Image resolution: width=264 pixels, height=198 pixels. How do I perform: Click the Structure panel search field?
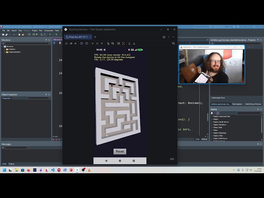pos(28,43)
